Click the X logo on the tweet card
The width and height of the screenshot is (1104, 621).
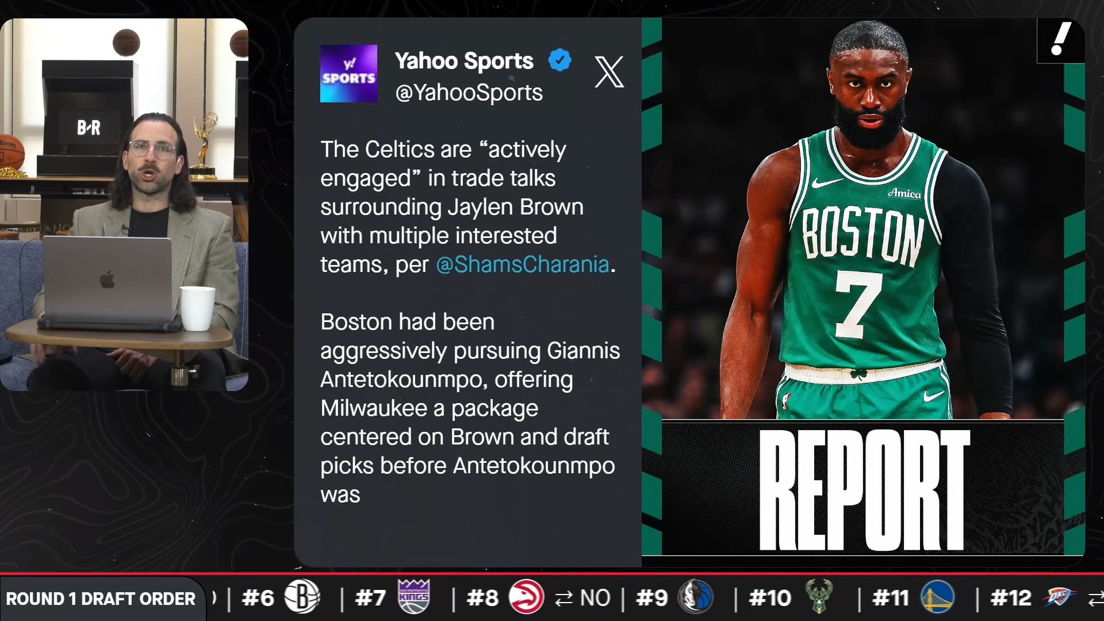pyautogui.click(x=609, y=72)
